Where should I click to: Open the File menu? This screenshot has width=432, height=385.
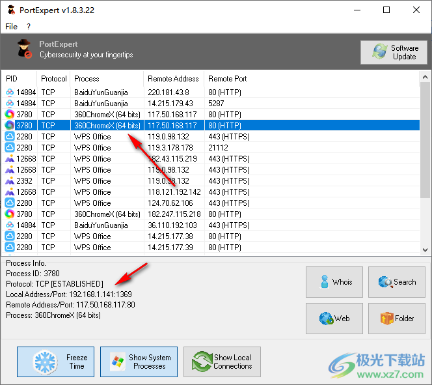(11, 27)
